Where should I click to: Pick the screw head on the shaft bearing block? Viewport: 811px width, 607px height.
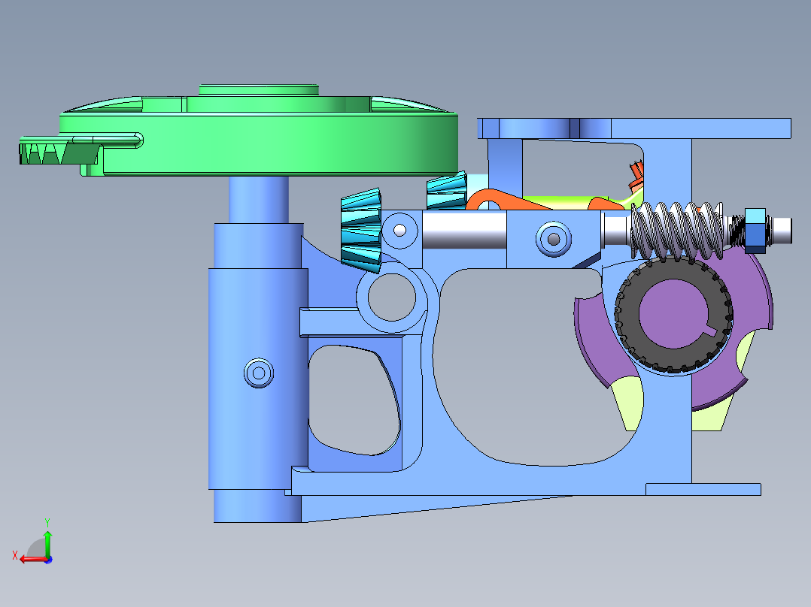click(x=554, y=239)
